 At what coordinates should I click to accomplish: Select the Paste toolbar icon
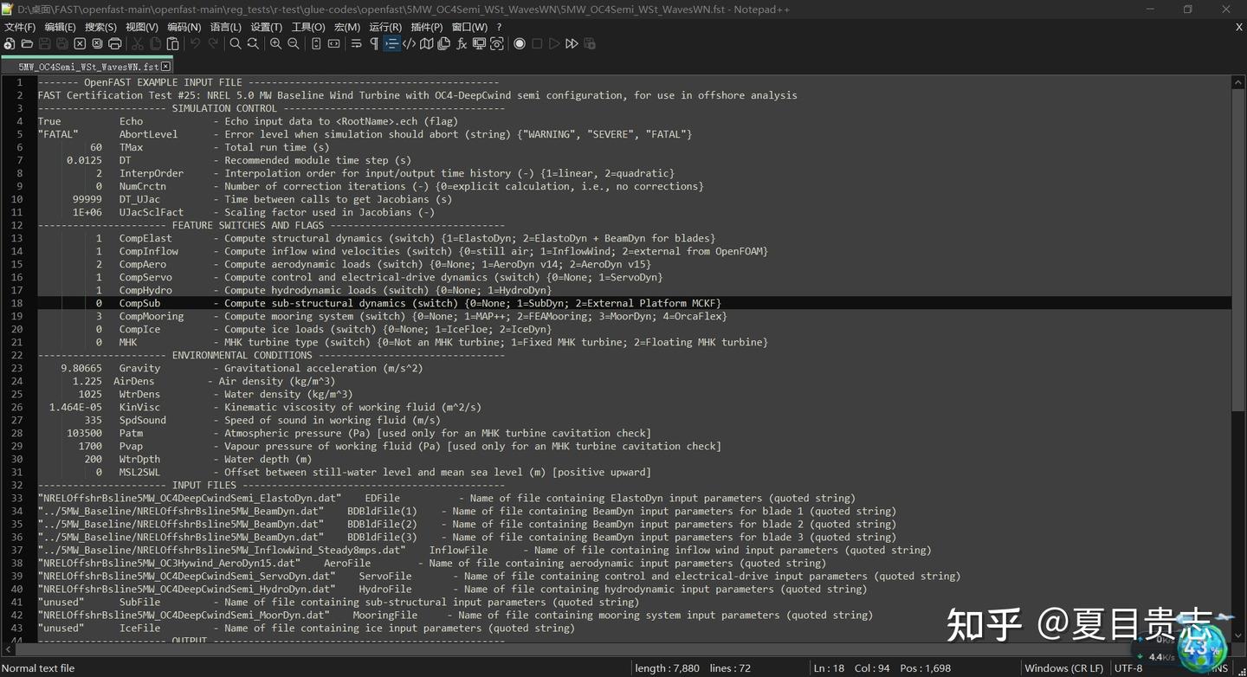tap(171, 43)
